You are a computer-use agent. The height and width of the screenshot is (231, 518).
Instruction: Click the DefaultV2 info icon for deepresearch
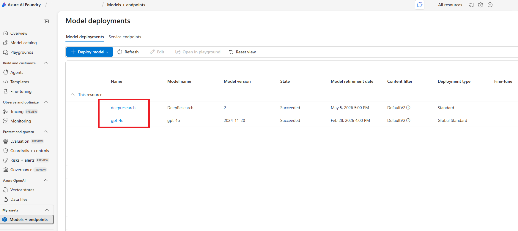[x=408, y=108]
